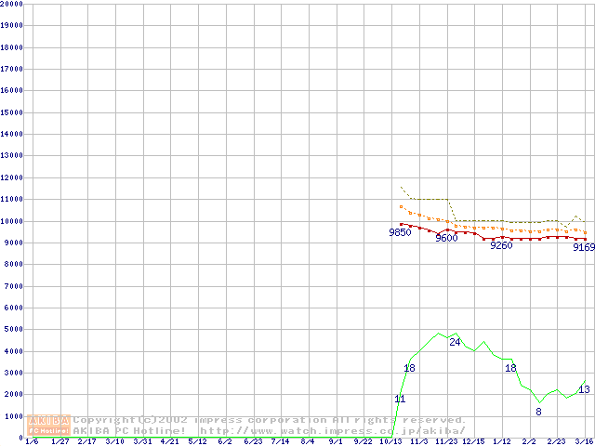Image resolution: width=595 pixels, height=446 pixels.
Task: Click the AKIBA logo in bottom-left corner
Action: click(48, 420)
